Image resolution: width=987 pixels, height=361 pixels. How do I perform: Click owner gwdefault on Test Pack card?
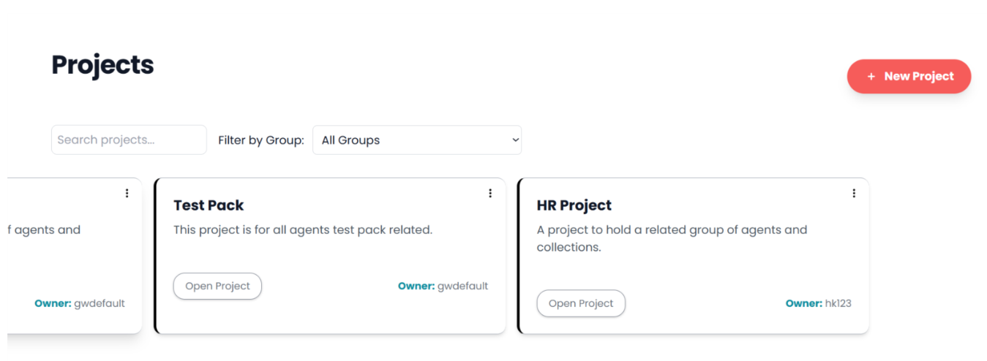coord(462,286)
